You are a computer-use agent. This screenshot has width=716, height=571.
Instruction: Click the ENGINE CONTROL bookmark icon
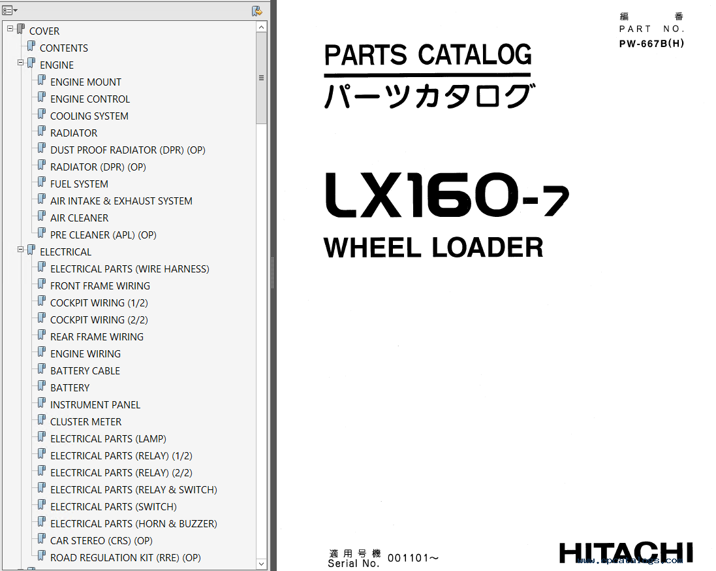[x=42, y=97]
